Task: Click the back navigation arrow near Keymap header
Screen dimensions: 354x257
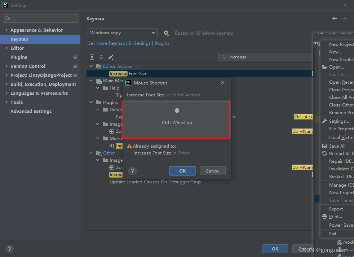Action: (335, 18)
